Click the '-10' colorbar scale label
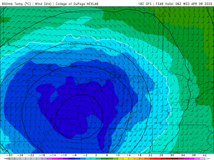 tap(64, 155)
